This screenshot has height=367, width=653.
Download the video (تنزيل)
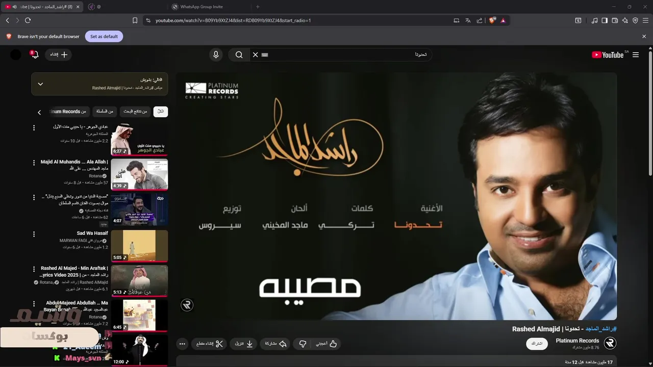(x=244, y=344)
